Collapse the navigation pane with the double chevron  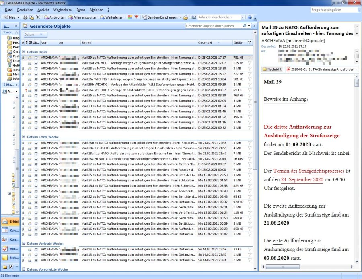tap(16, 26)
